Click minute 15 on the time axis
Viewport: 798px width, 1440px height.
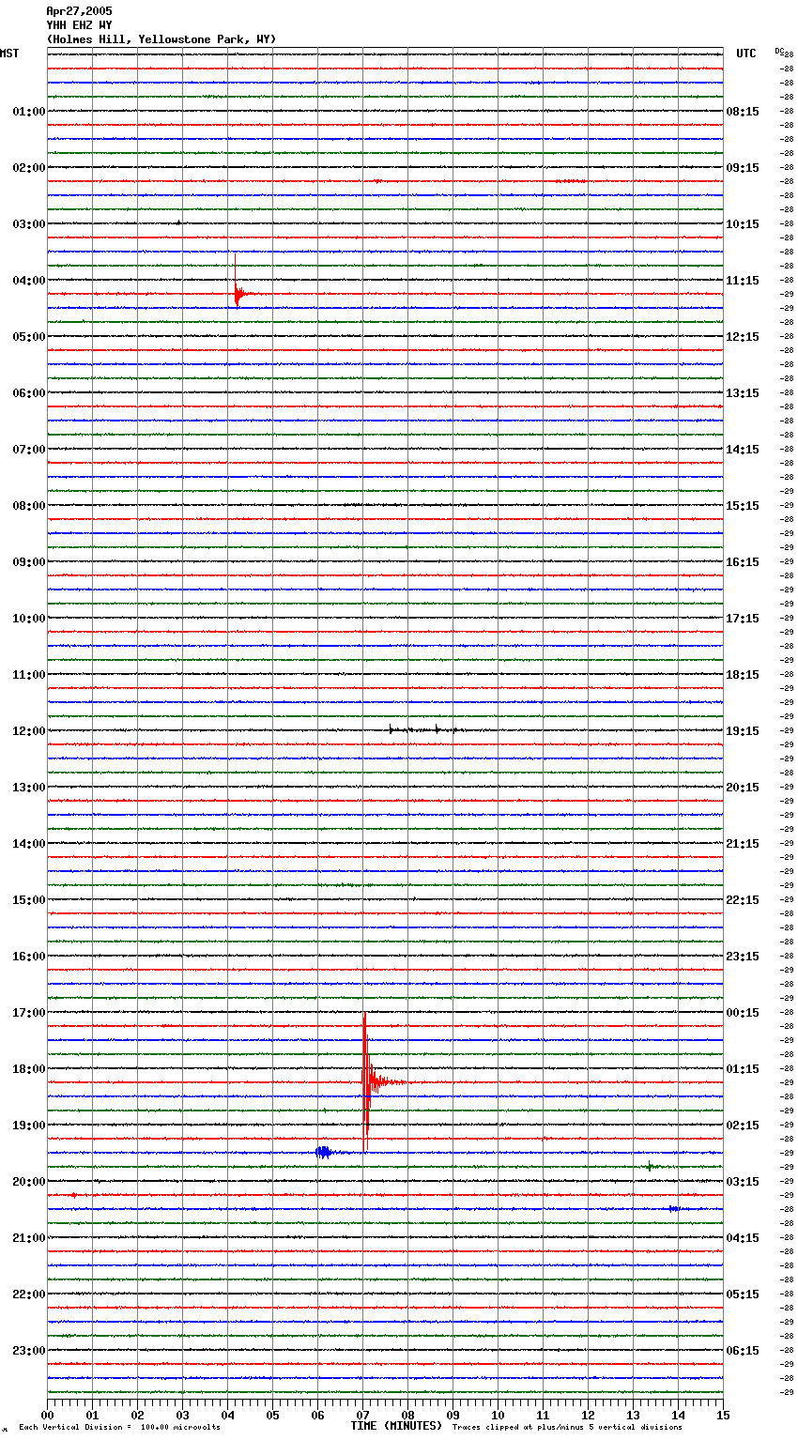point(723,1415)
